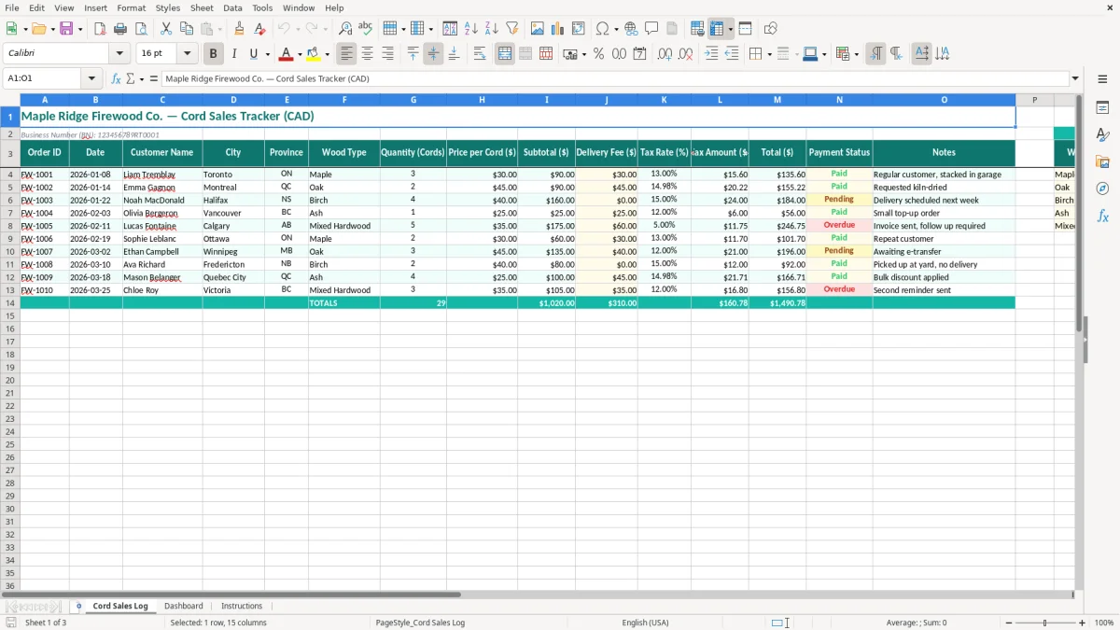This screenshot has height=630, width=1120.
Task: Open Find & Replace
Action: pos(345,29)
